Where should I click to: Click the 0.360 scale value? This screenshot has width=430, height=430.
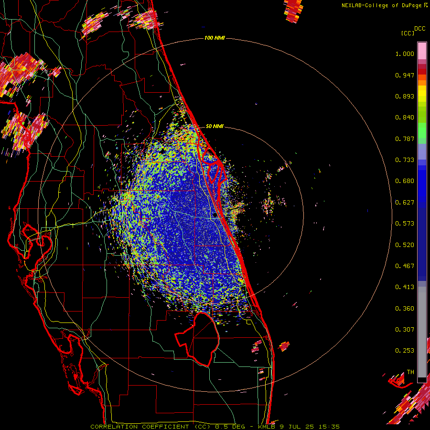pyautogui.click(x=405, y=309)
